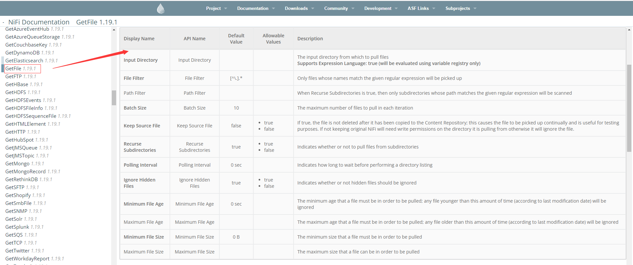Open GetCouchbaseKey 1.19.1 in sidebar

coord(33,45)
